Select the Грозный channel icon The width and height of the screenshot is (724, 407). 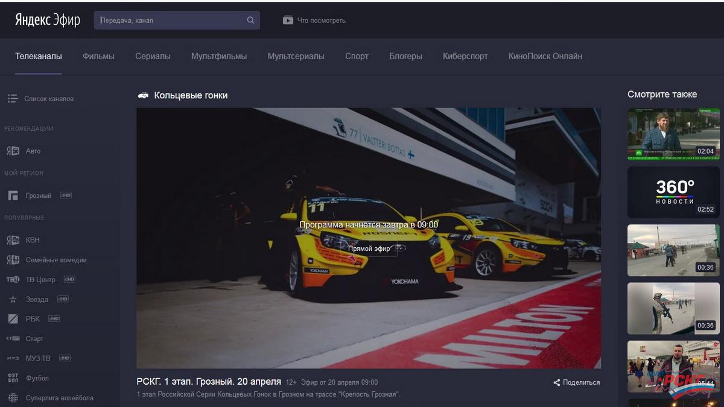pos(13,195)
